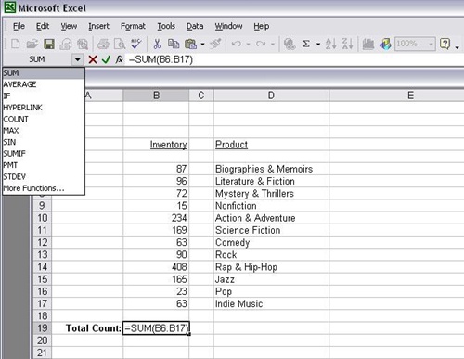The image size is (464, 359).
Task: Click the Copy icon
Action: 174,44
